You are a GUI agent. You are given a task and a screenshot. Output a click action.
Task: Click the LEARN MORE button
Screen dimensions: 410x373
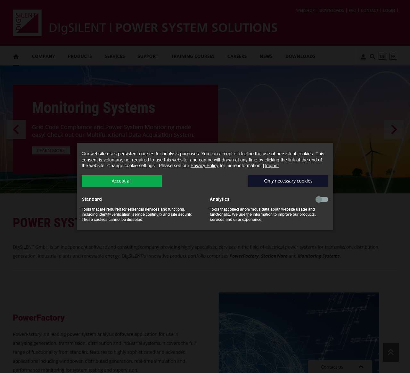(x=51, y=151)
